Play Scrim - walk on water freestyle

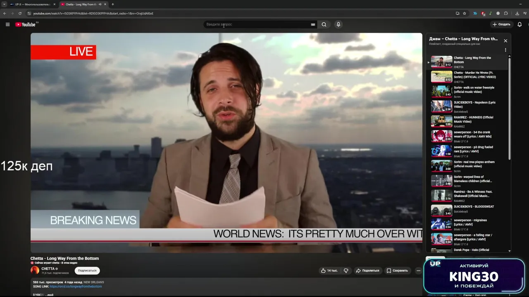pyautogui.click(x=467, y=92)
